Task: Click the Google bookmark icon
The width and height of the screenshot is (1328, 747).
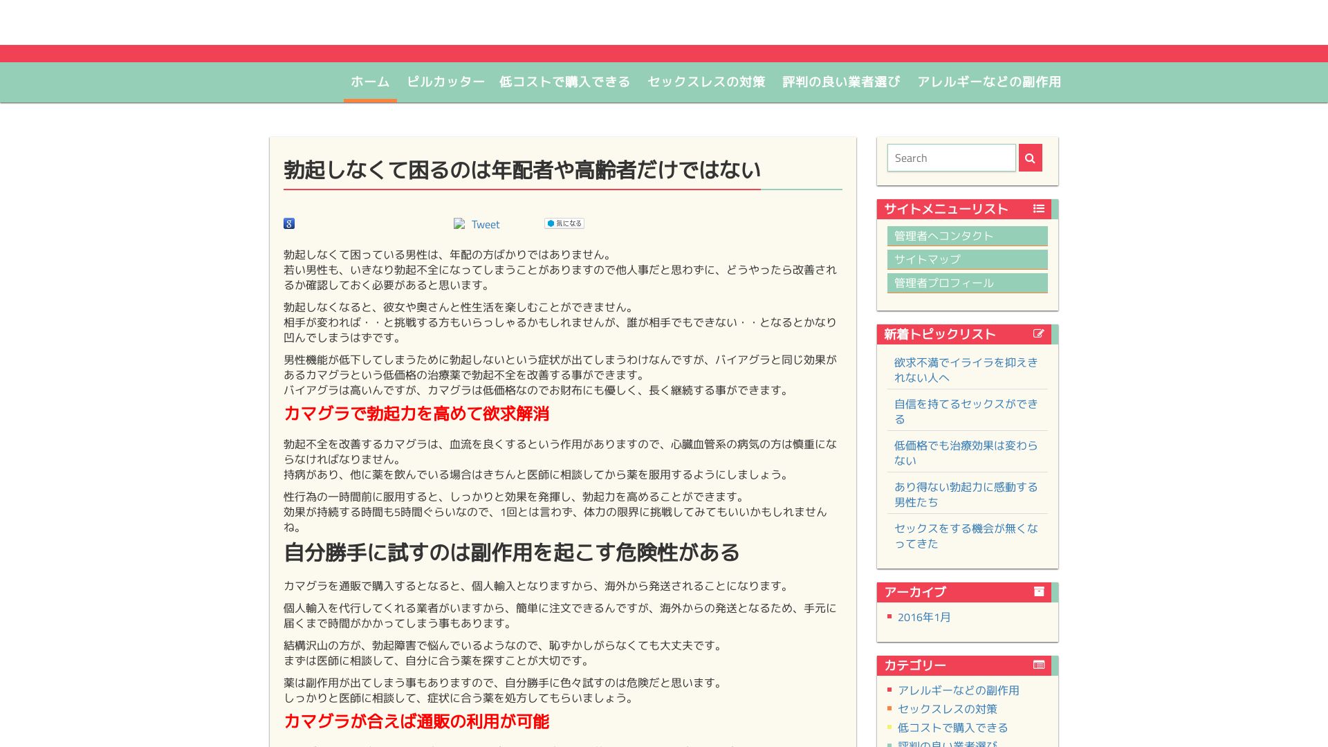Action: [289, 223]
